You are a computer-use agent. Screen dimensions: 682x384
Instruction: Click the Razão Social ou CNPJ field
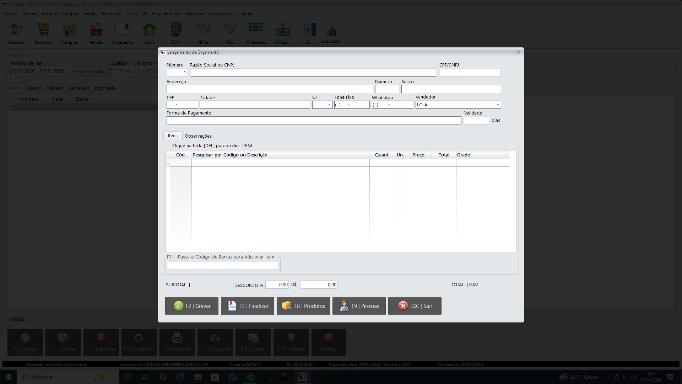coord(313,73)
